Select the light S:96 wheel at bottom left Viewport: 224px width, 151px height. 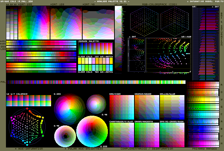(65, 136)
